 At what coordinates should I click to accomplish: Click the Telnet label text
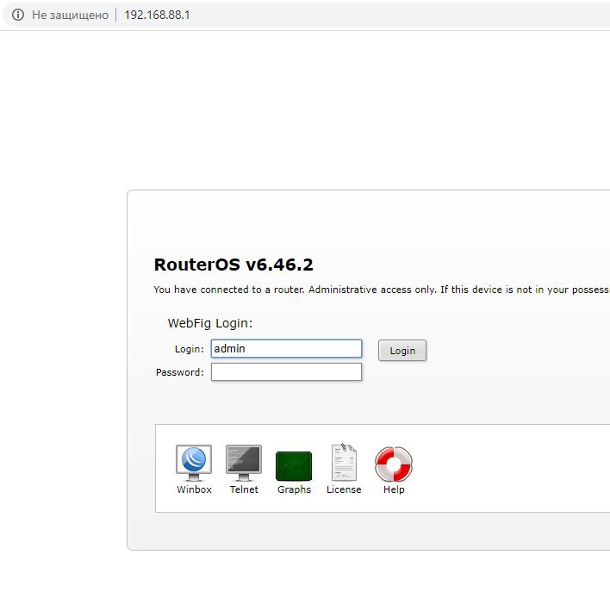[x=244, y=489]
